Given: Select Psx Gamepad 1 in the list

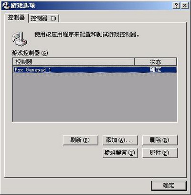Looking at the screenshot, I should [x=95, y=69].
